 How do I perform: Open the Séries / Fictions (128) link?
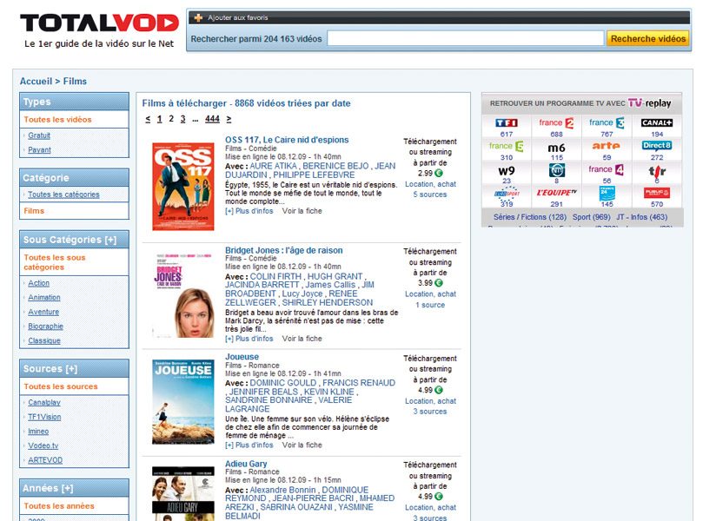[530, 217]
